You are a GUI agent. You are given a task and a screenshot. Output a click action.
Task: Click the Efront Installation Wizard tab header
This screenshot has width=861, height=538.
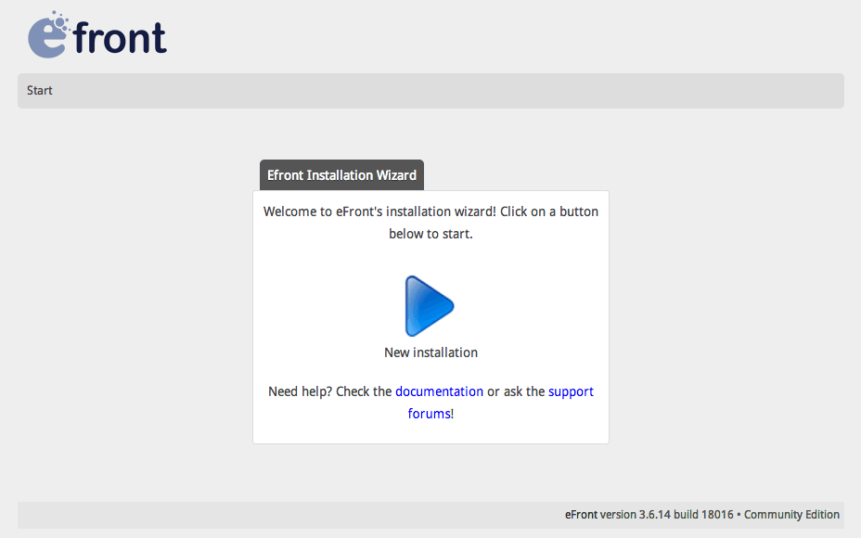(x=341, y=175)
